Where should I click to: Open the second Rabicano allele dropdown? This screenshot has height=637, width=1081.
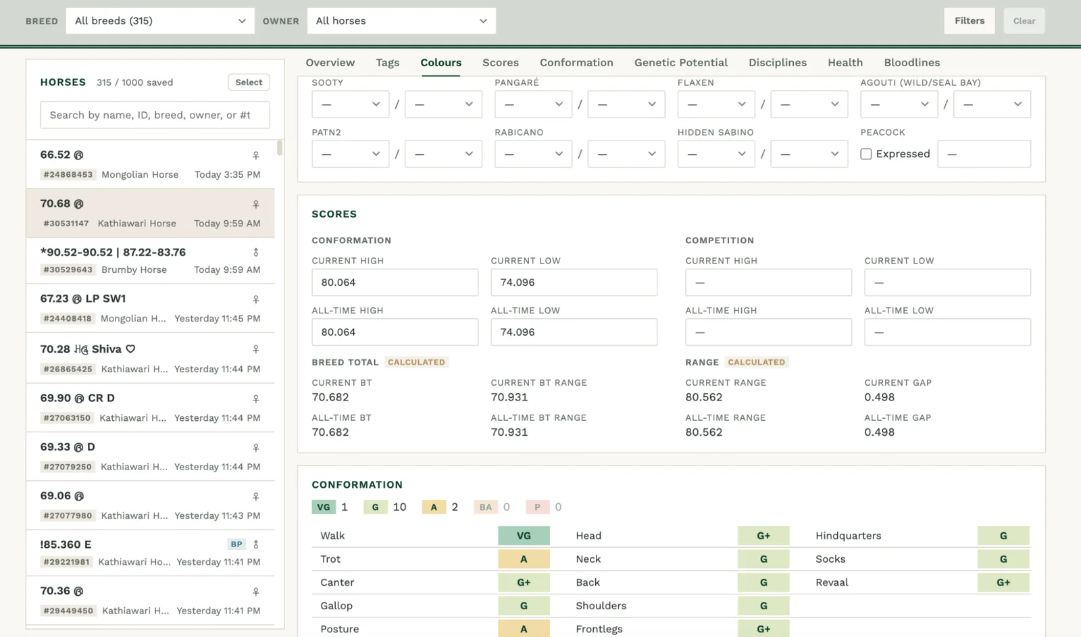click(626, 154)
